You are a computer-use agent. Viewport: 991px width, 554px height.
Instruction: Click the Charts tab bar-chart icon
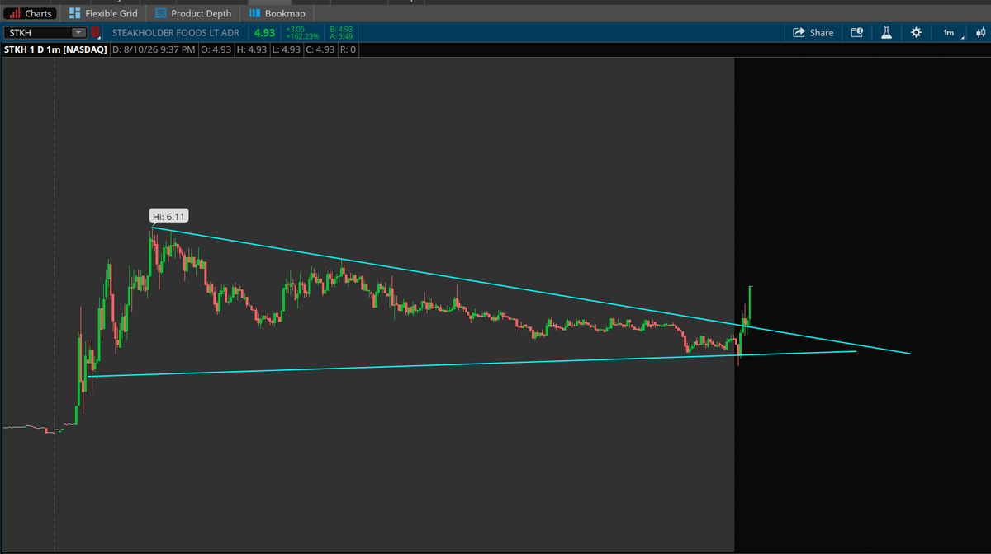[x=13, y=13]
